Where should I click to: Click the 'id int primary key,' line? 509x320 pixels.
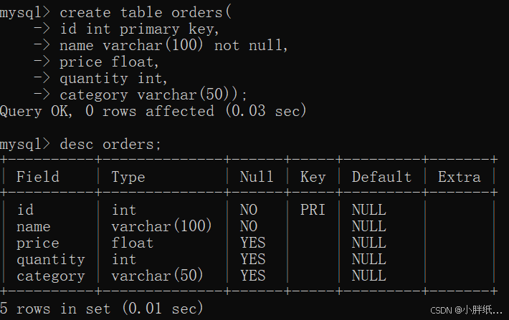click(140, 29)
